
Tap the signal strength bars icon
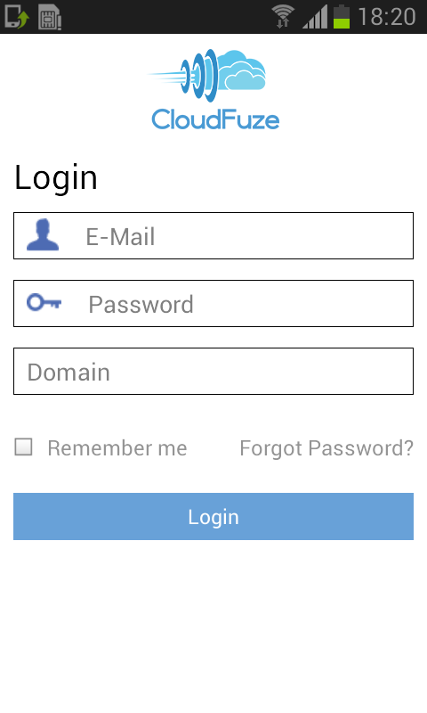coord(314,17)
